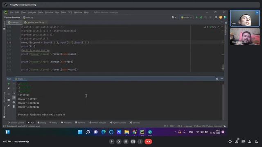Viewport: 262px width, 147px height.
Task: Open Terminal tool window tab
Action: tap(80, 122)
